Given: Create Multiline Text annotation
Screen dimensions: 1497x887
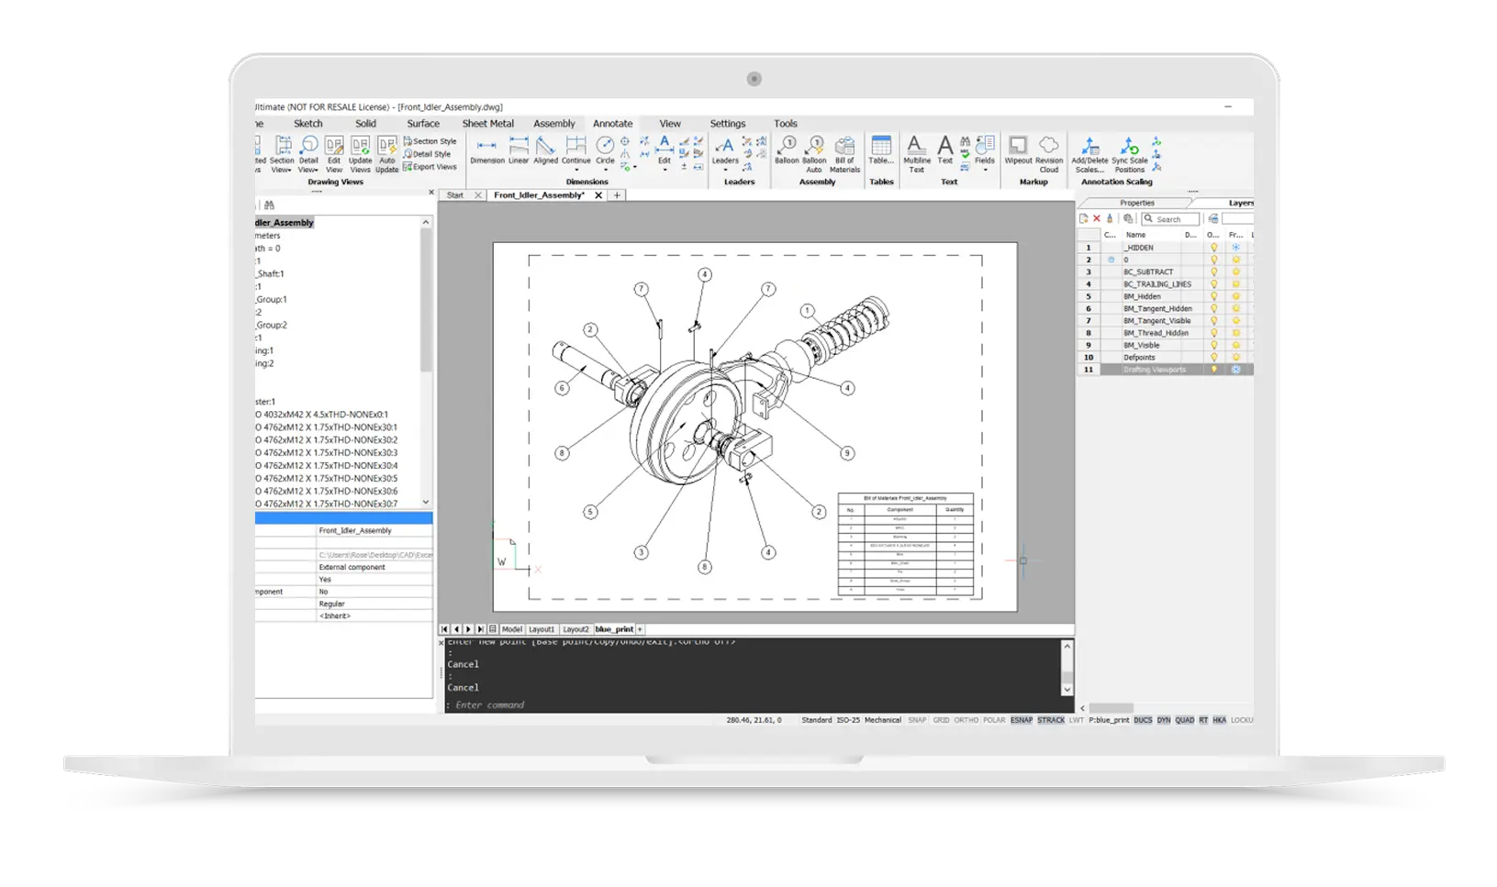Looking at the screenshot, I should 916,154.
